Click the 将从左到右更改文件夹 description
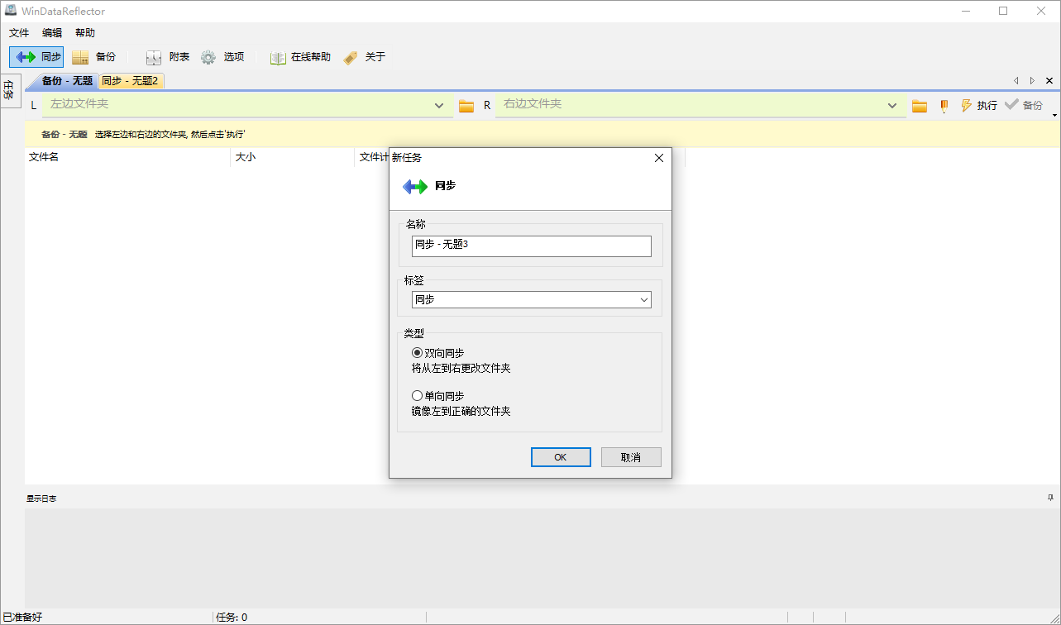 pos(461,368)
